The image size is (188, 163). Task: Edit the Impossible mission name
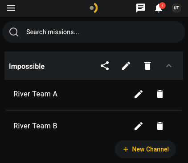pyautogui.click(x=126, y=66)
